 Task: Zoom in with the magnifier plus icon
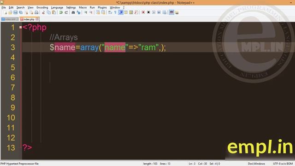(85, 12)
